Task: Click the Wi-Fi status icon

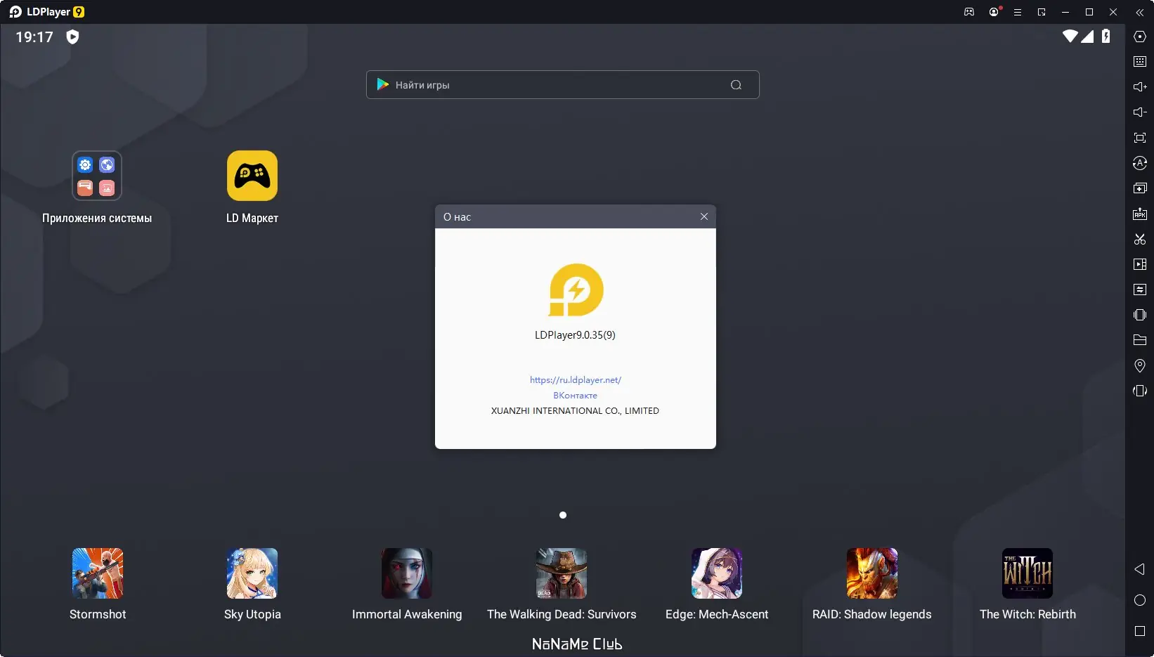Action: pyautogui.click(x=1070, y=36)
